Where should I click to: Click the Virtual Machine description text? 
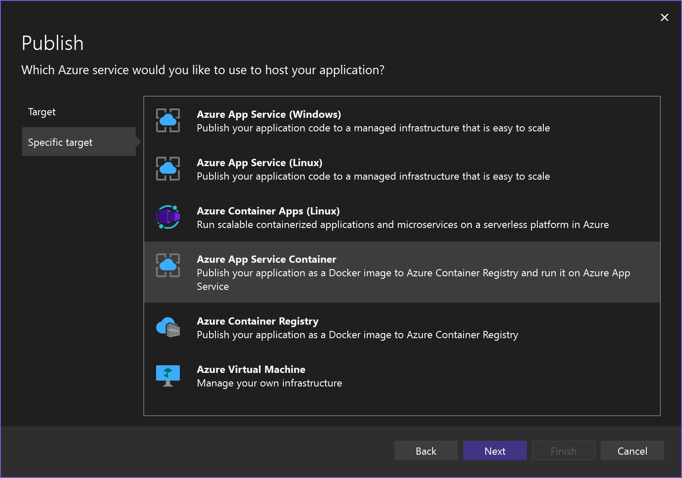coord(269,383)
